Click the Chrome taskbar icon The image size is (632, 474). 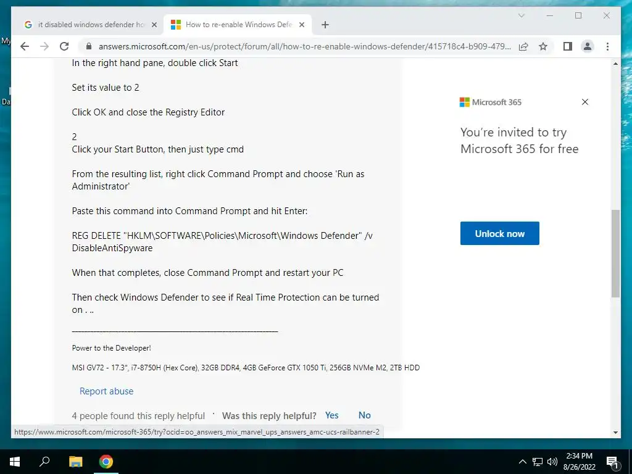pos(106,462)
